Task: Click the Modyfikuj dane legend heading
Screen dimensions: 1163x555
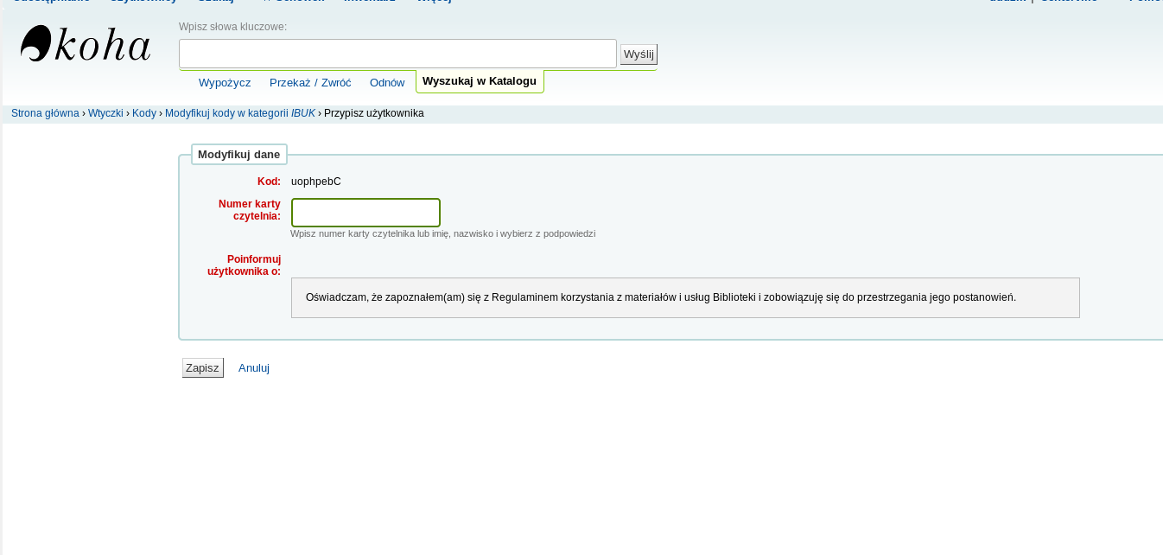Action: (x=239, y=155)
